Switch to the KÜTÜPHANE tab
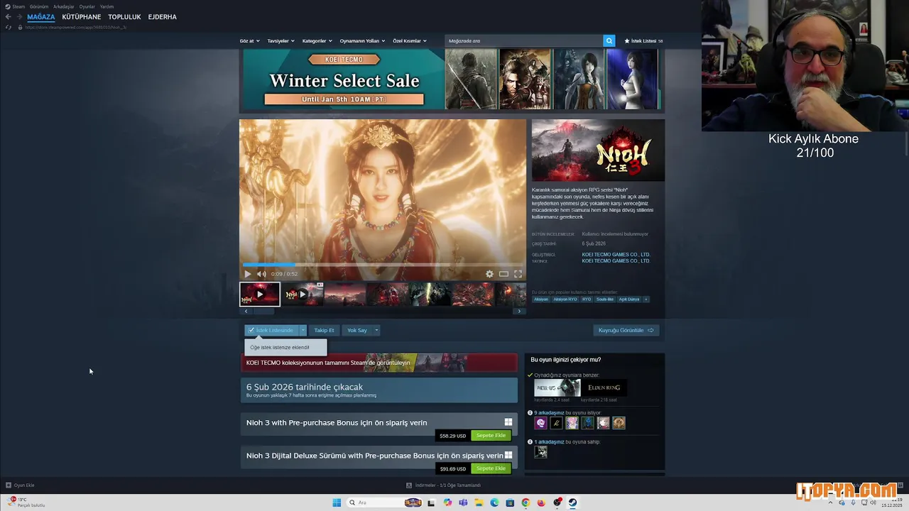909x511 pixels. [x=82, y=16]
